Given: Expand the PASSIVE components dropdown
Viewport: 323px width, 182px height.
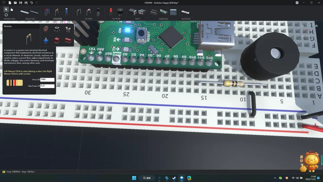Looking at the screenshot, I should 57,19.
